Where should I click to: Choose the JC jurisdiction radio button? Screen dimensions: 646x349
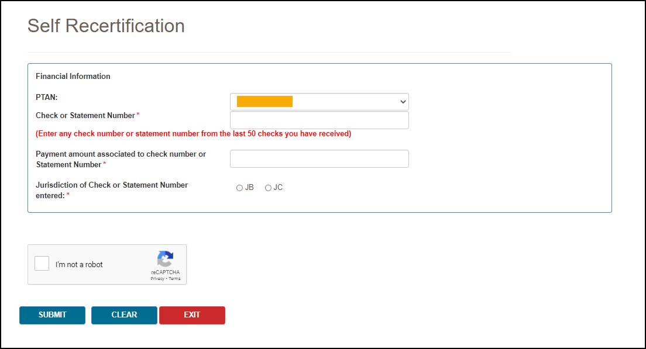pos(268,188)
